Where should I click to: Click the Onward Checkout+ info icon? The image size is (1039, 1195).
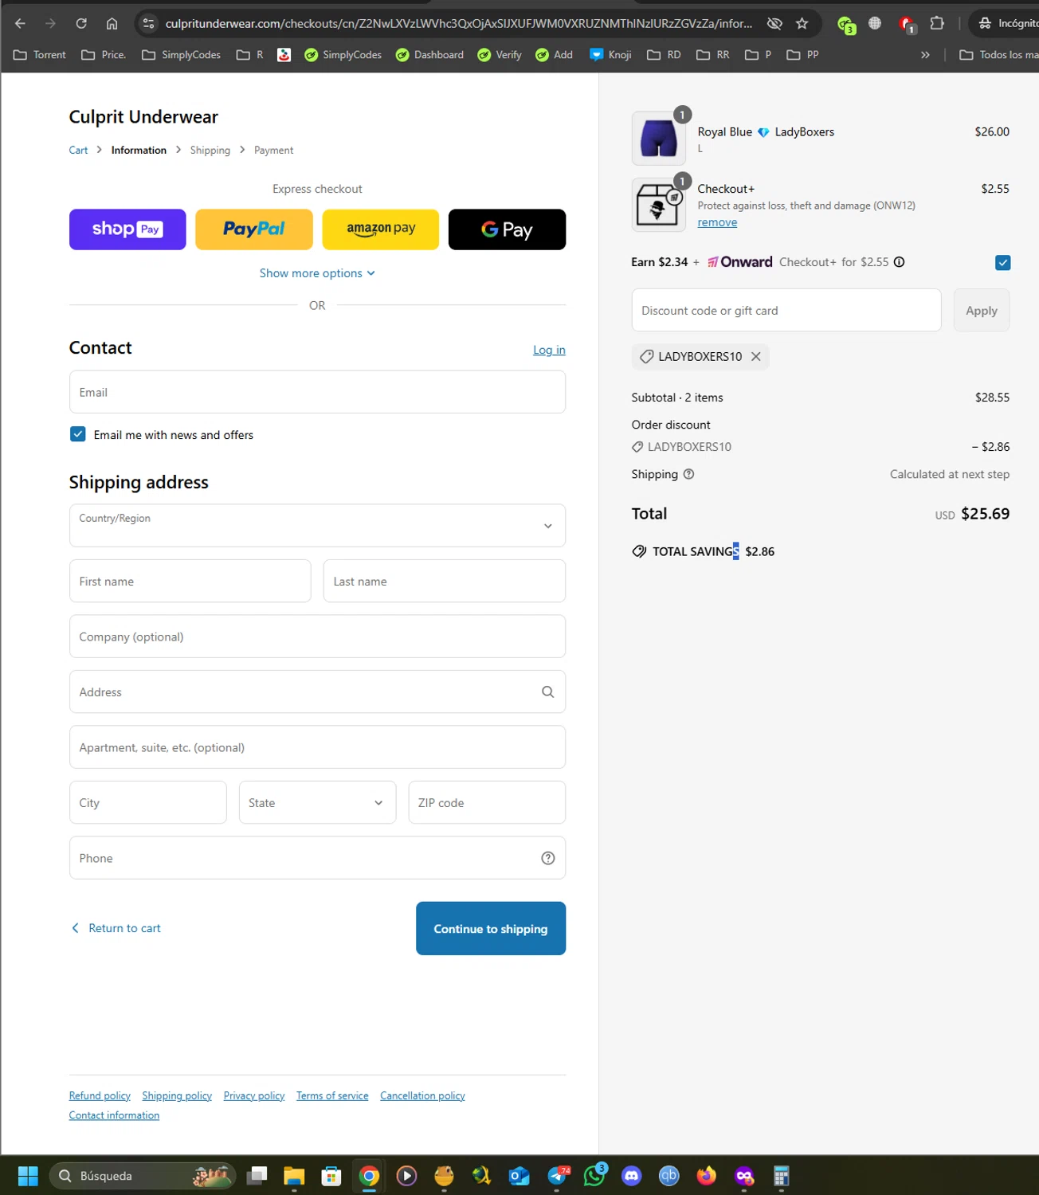pos(899,262)
